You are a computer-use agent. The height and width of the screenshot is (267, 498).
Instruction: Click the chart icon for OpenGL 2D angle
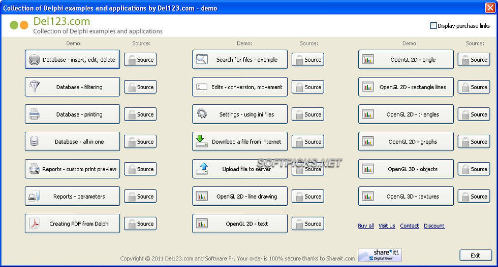click(x=368, y=59)
